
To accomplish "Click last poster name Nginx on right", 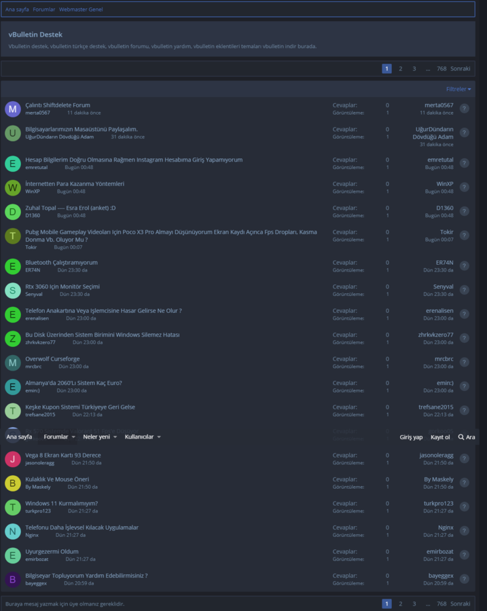I will pos(446,527).
